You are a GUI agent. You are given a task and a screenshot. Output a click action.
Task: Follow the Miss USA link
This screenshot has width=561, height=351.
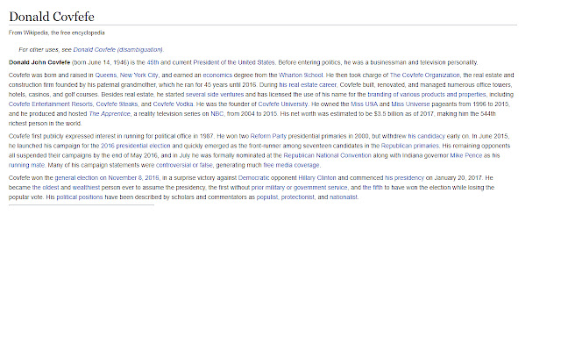pos(365,104)
